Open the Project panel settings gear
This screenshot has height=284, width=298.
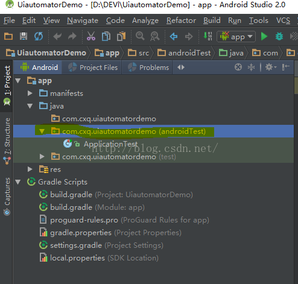coord(271,67)
